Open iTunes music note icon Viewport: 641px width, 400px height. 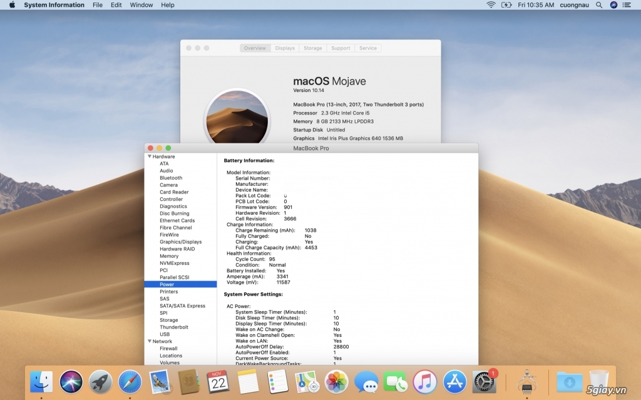(x=425, y=382)
